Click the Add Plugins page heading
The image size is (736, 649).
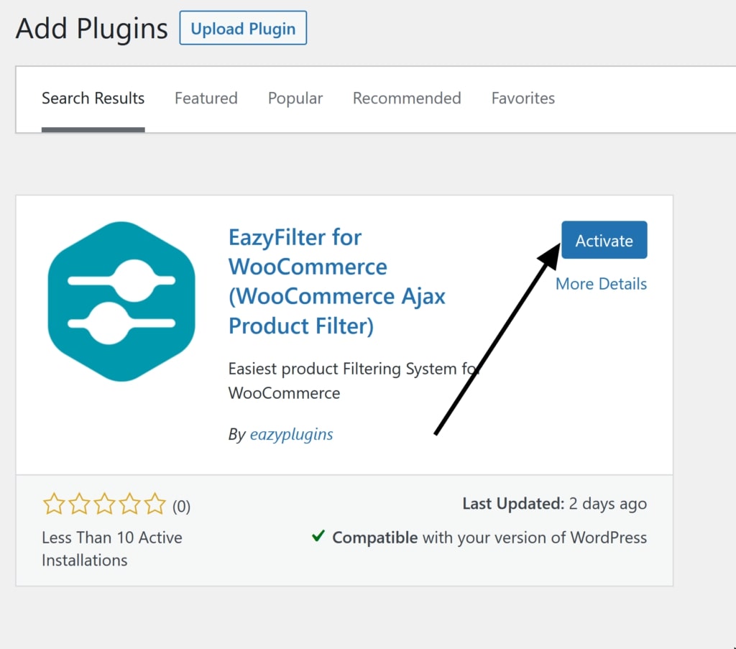[91, 28]
